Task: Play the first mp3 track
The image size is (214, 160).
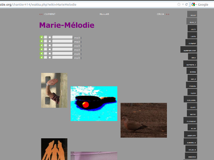Action: tap(41, 37)
